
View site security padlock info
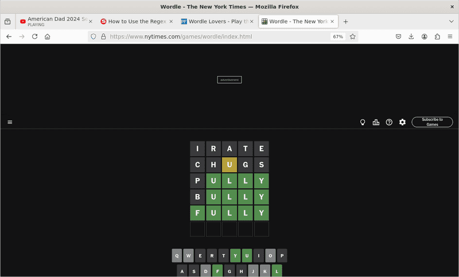103,37
